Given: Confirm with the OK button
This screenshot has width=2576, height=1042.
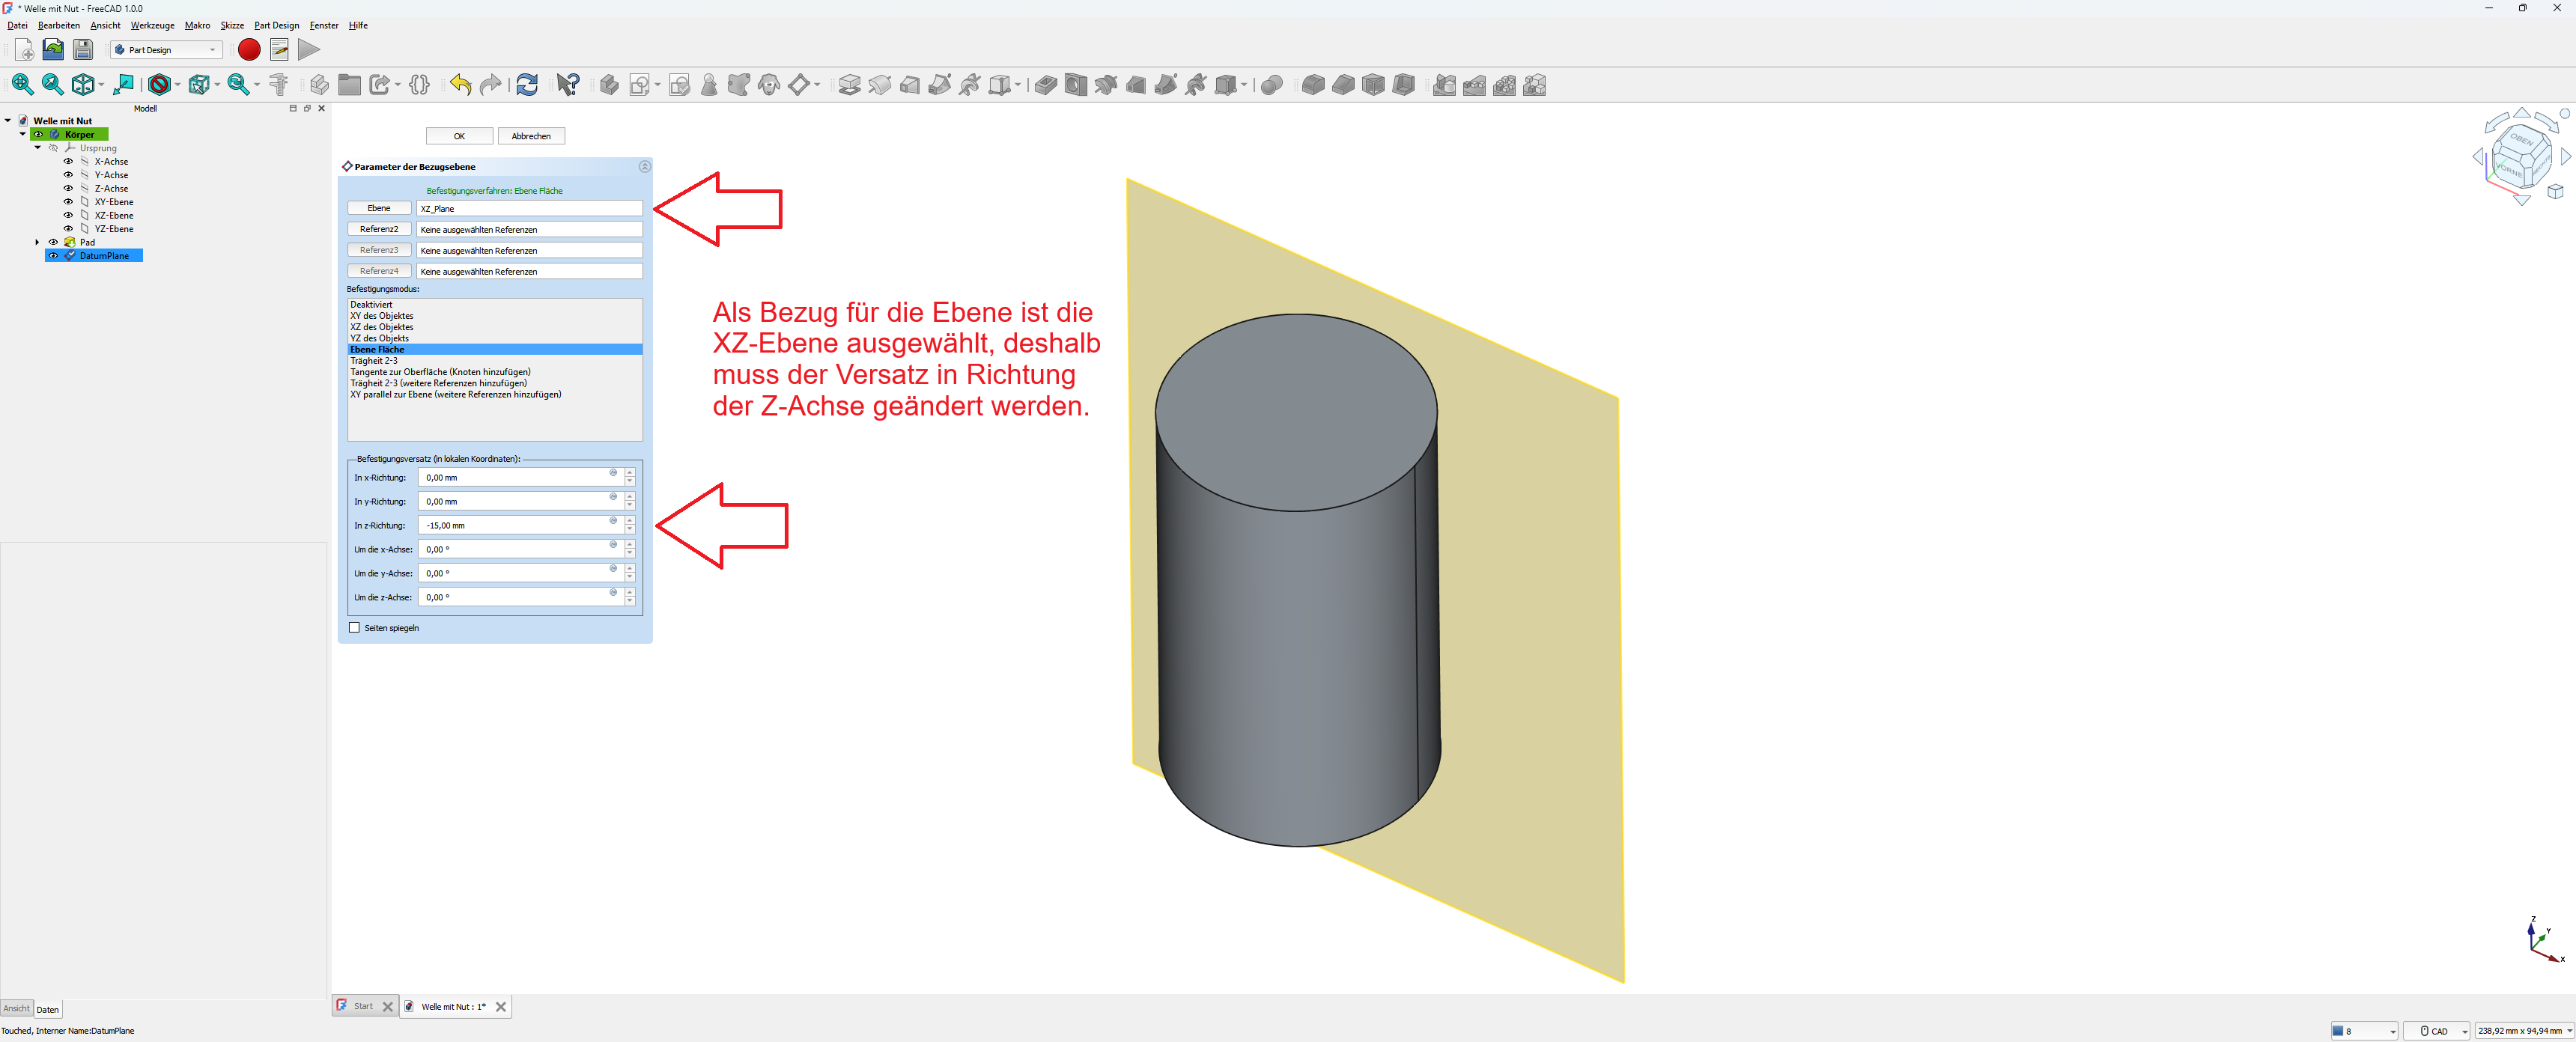Looking at the screenshot, I should point(459,136).
